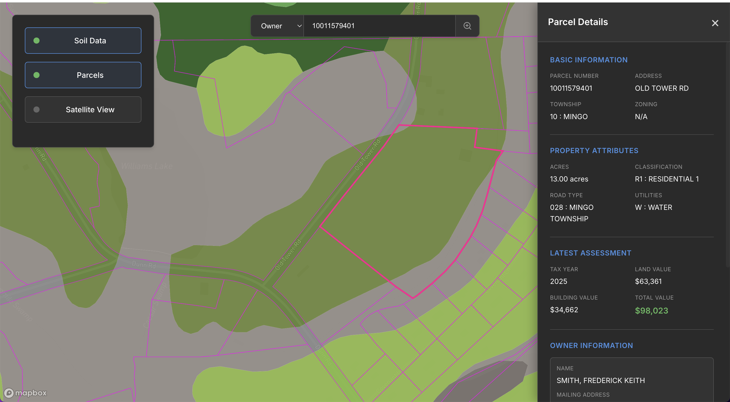Click the search magnifier icon
This screenshot has width=730, height=402.
point(467,26)
